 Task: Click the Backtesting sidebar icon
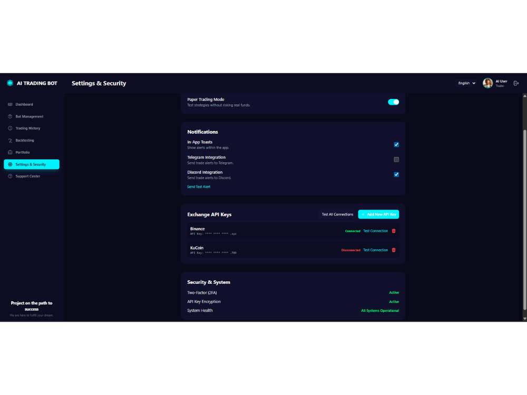(10, 141)
